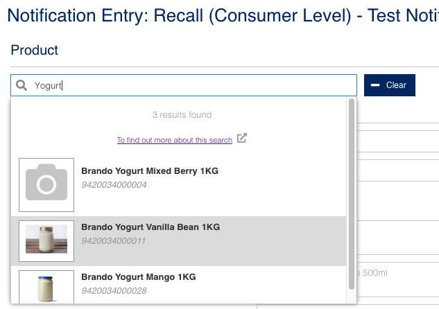The height and width of the screenshot is (309, 439).
Task: Click barcode number 9420034000028
Action: pos(114,291)
